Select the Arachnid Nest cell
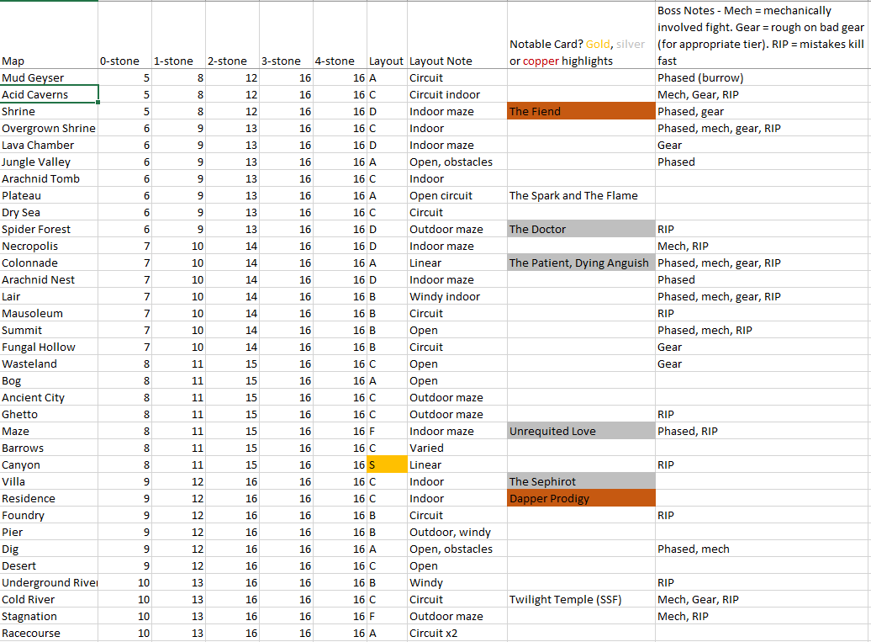Image resolution: width=871 pixels, height=642 pixels. point(49,279)
